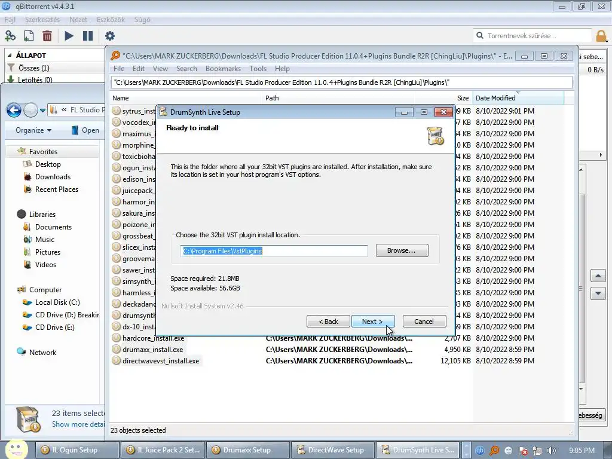Open the Fájl menu in qBittorrent
Screen dimensions: 612x459
click(10, 20)
